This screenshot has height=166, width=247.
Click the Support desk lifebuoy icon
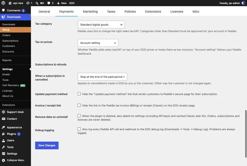click(3, 112)
